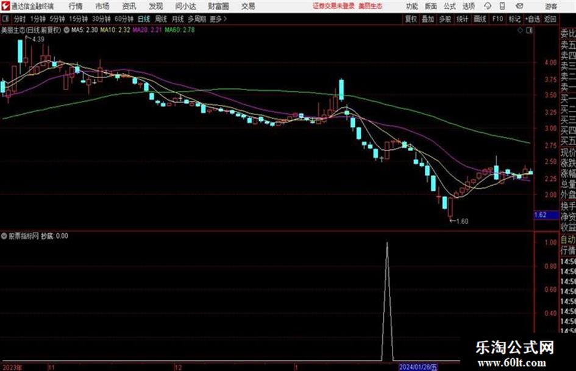Click the 复权 toolbar button
Screen dimensions: 576x371
411,19
